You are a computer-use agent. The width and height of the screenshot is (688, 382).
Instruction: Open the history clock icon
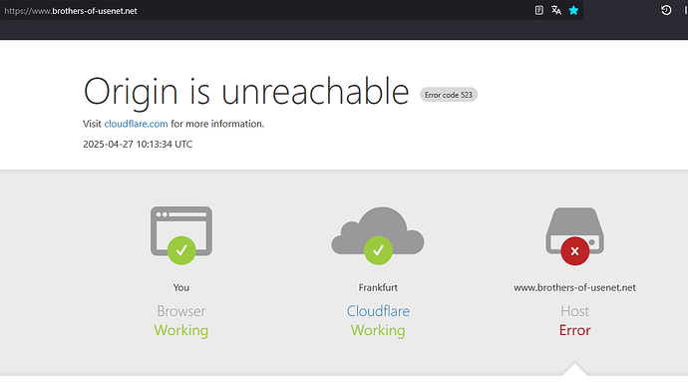666,10
